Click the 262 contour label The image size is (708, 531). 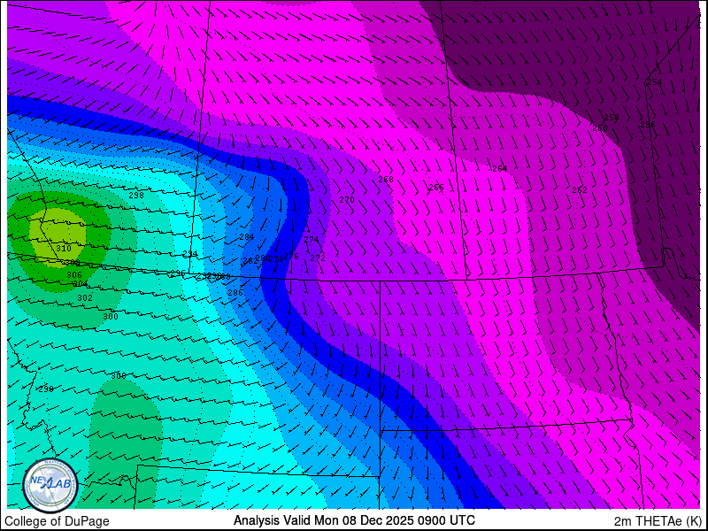coord(580,190)
